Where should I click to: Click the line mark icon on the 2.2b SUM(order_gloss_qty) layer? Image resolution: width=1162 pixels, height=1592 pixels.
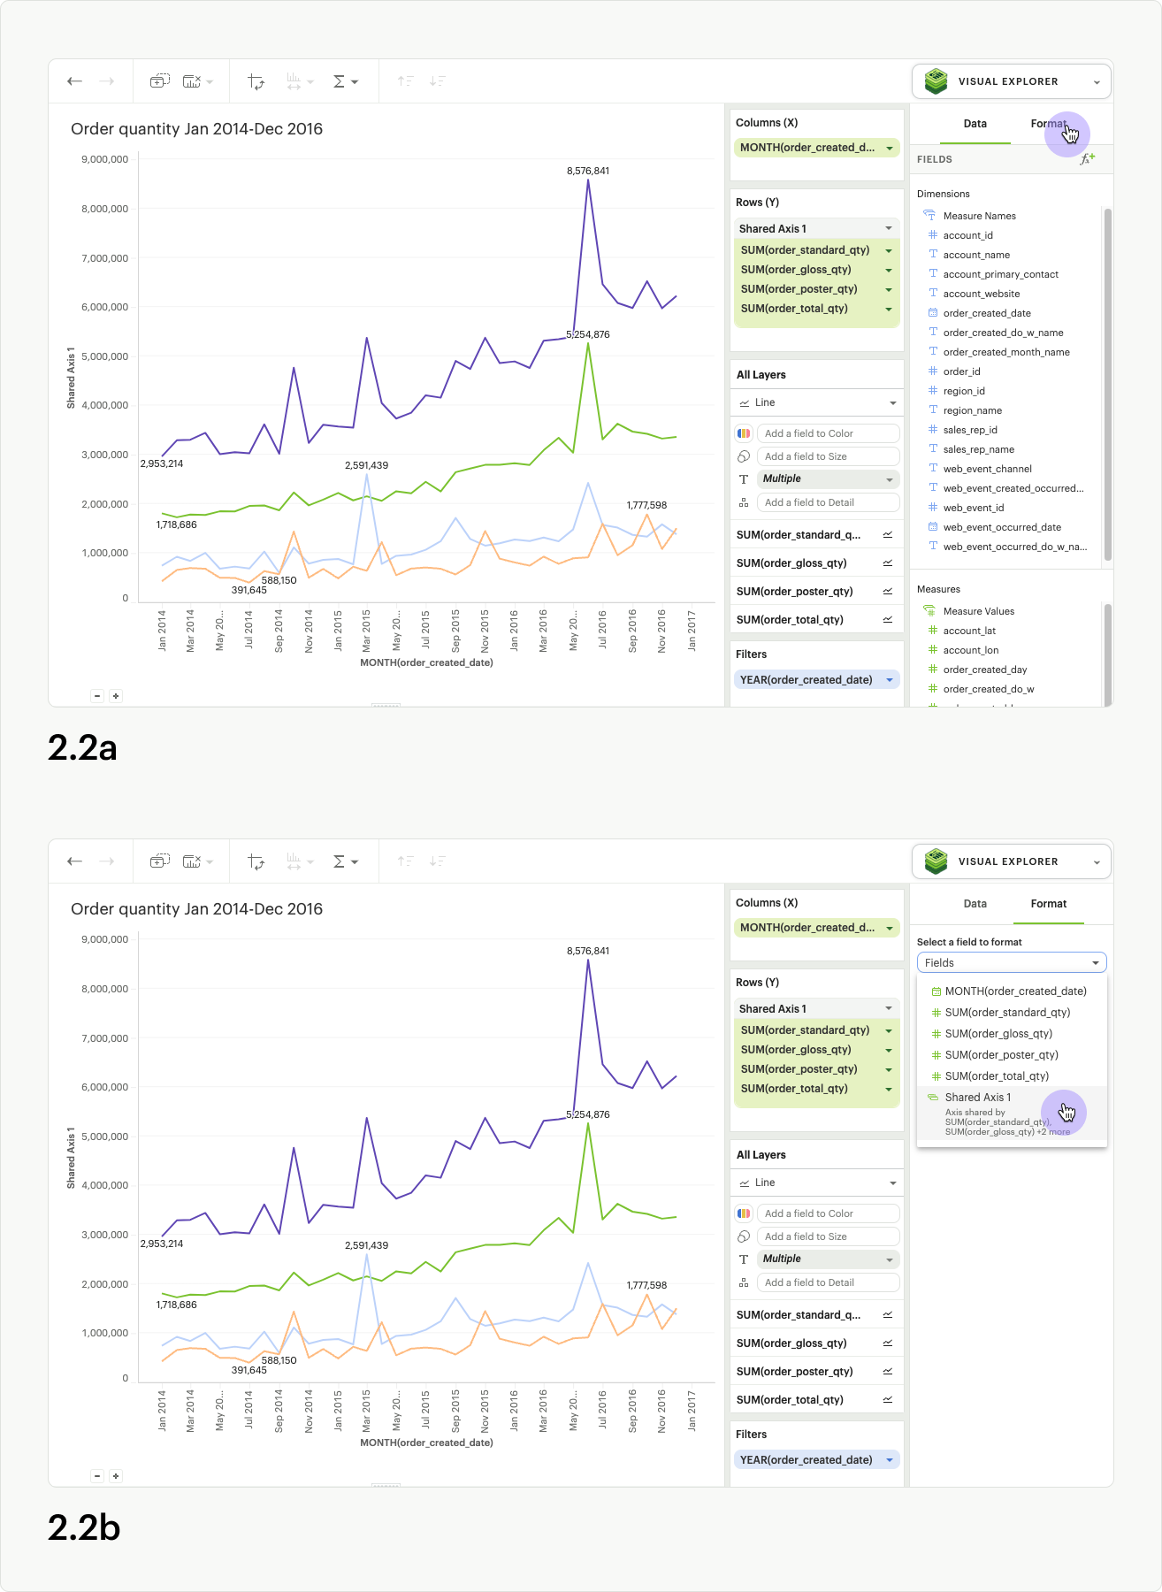click(887, 1343)
